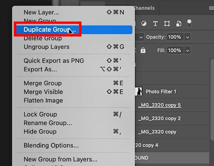The width and height of the screenshot is (214, 166).
Task: Select the type layer filter icon
Action: 155,24
